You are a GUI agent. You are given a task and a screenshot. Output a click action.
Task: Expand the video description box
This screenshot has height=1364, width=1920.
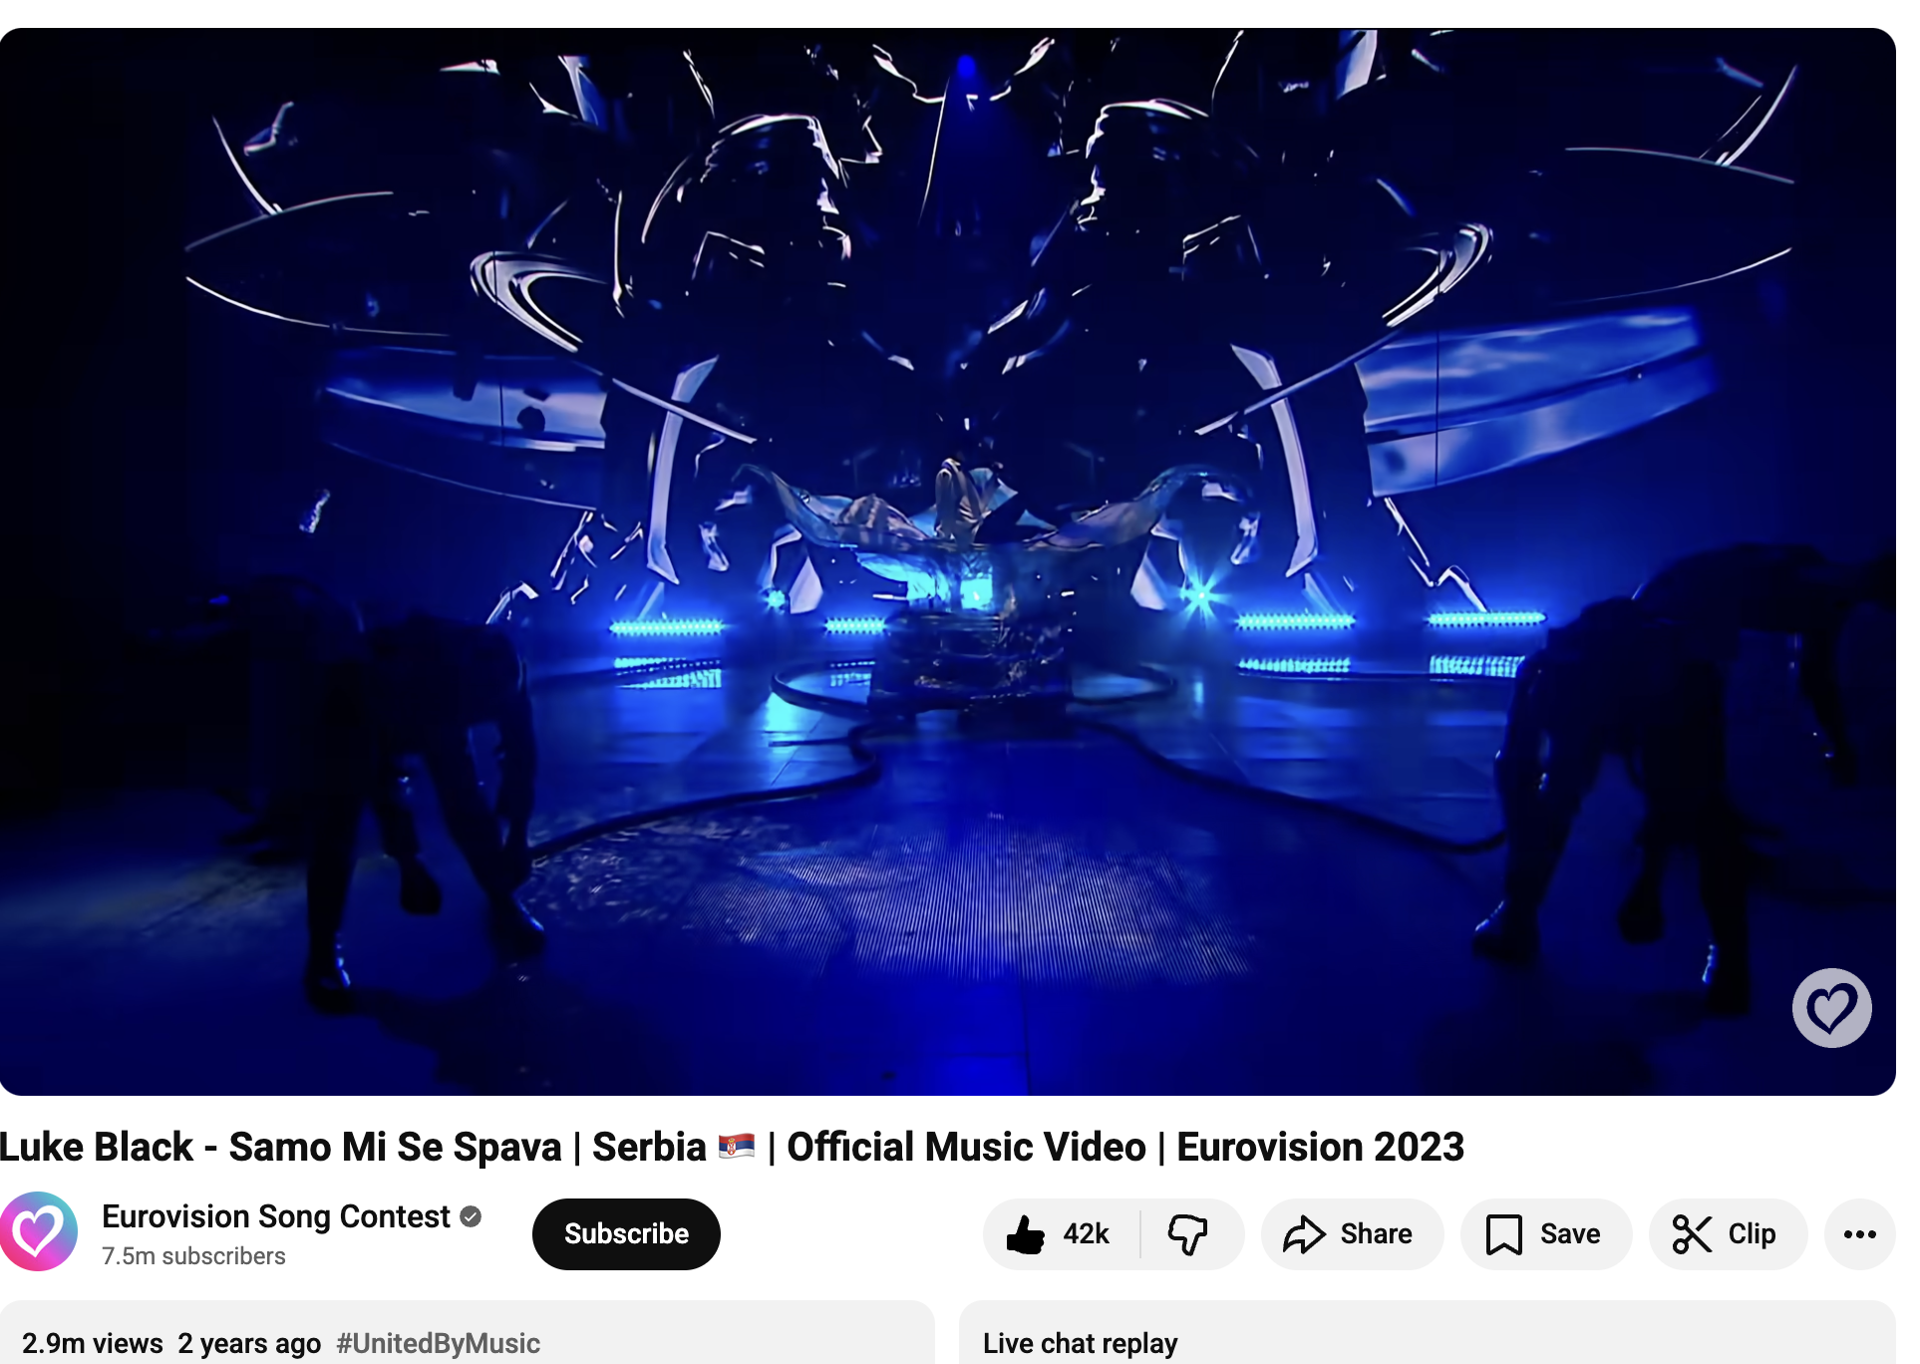pos(467,1333)
